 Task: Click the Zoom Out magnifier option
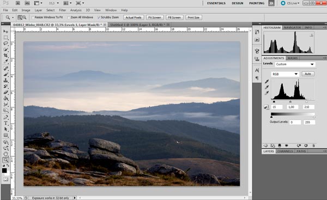[x=25, y=17]
